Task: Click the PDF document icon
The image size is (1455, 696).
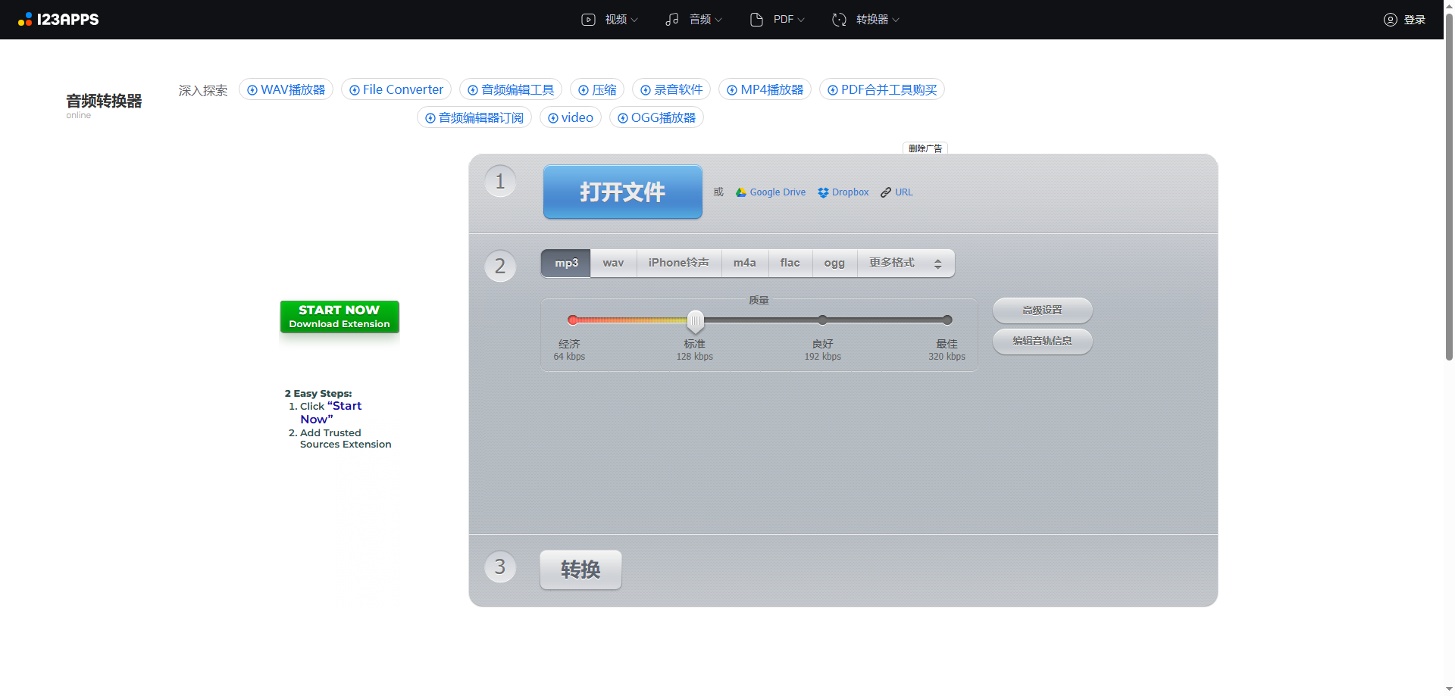Action: pyautogui.click(x=756, y=20)
